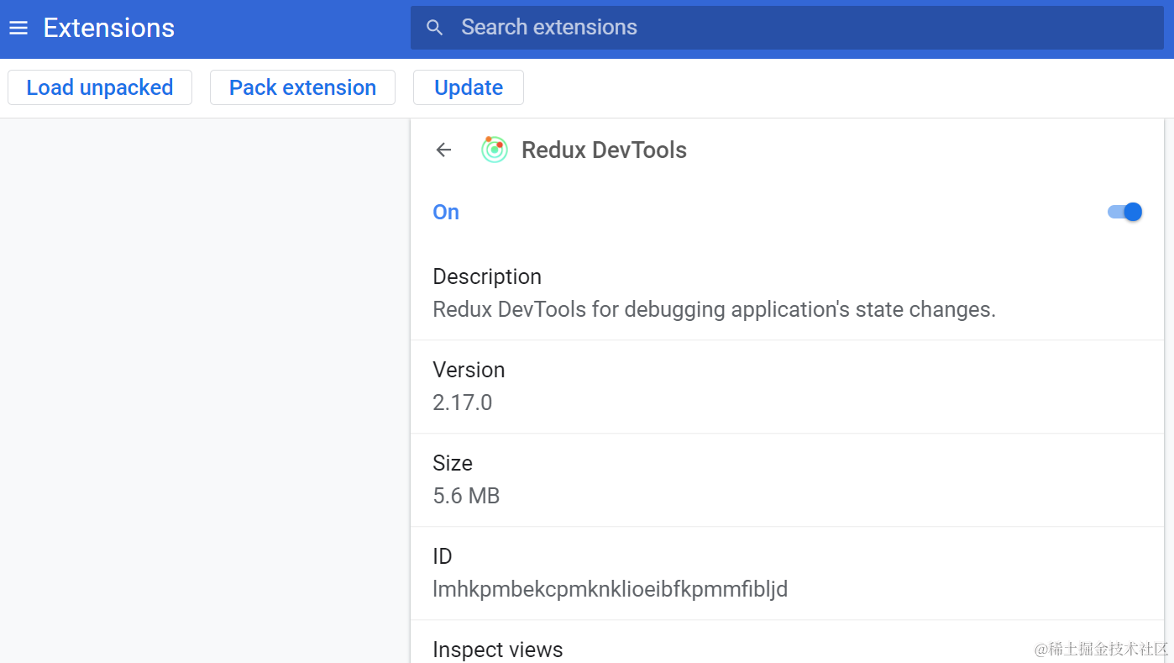The width and height of the screenshot is (1174, 663).
Task: Disable the Redux DevTools extension toggle
Action: pos(1125,212)
